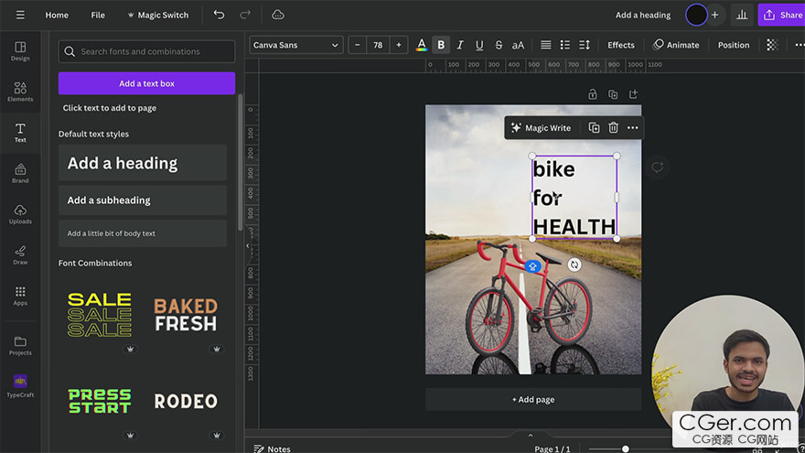The height and width of the screenshot is (453, 805).
Task: Open the Canva Sans font dropdown
Action: [x=296, y=45]
